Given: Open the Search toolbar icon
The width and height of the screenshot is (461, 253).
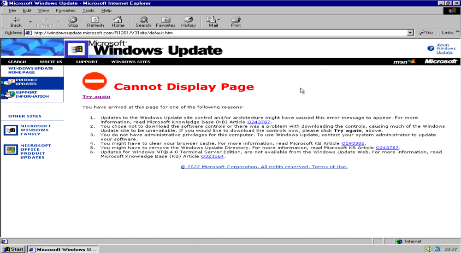Looking at the screenshot, I should [143, 20].
